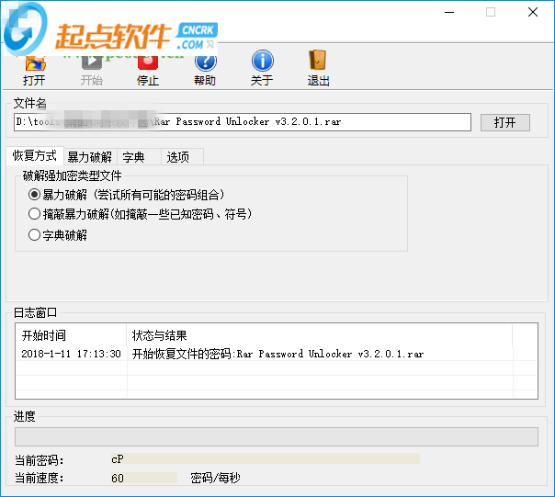555x497 pixels.
Task: Select the log entry 2018-1-11 17:13:30
Action: (x=71, y=354)
